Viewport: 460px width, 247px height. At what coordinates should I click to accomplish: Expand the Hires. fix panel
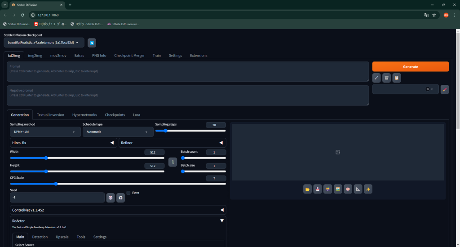click(x=63, y=143)
